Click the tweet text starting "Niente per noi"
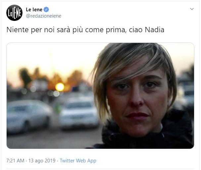The width and height of the screenshot is (201, 170). [85, 30]
